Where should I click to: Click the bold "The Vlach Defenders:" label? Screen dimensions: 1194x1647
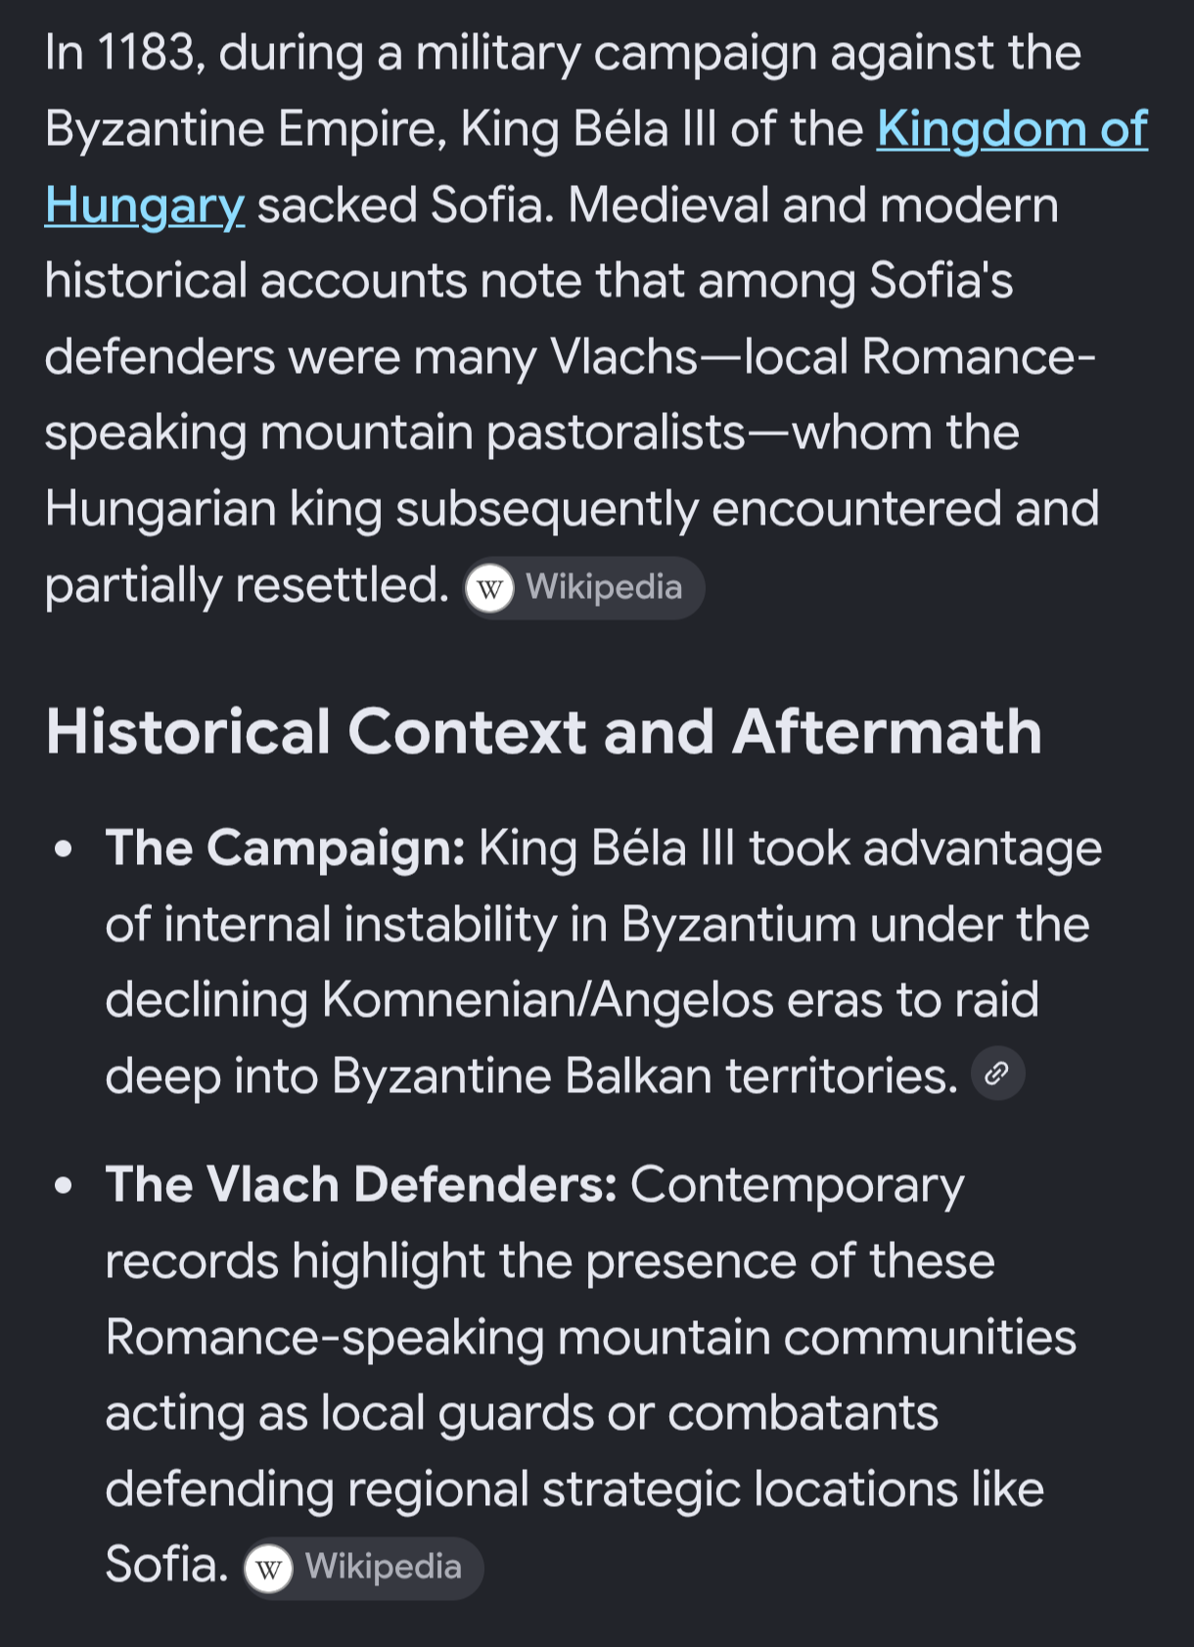pos(361,1184)
